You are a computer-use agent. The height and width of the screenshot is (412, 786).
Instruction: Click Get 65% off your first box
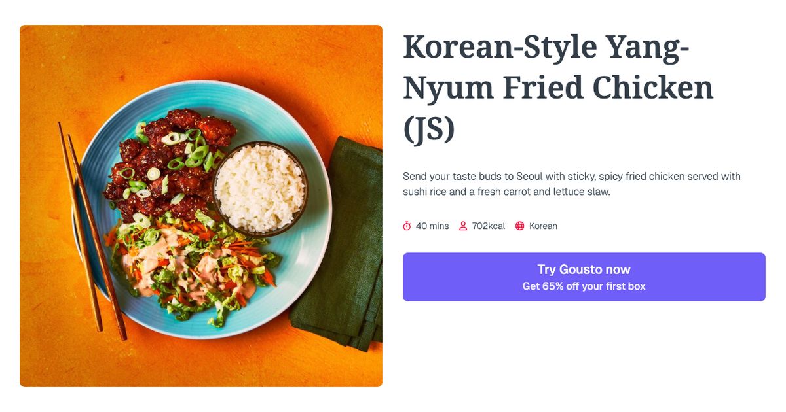tap(584, 286)
